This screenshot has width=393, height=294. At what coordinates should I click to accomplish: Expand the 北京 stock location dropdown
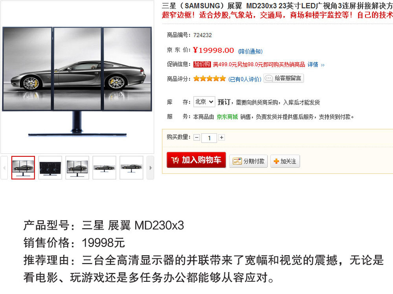pos(204,102)
